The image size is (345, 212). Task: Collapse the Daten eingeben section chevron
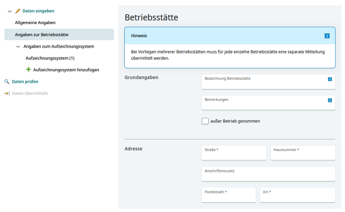9,11
